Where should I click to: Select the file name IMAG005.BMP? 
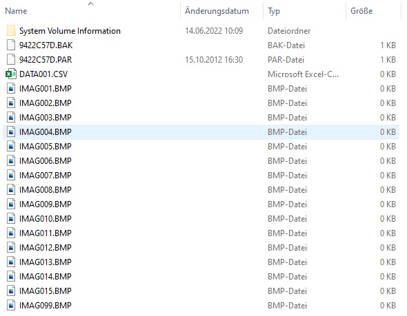pos(46,147)
